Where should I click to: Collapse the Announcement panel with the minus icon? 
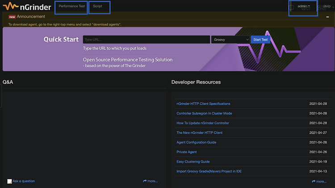click(327, 17)
